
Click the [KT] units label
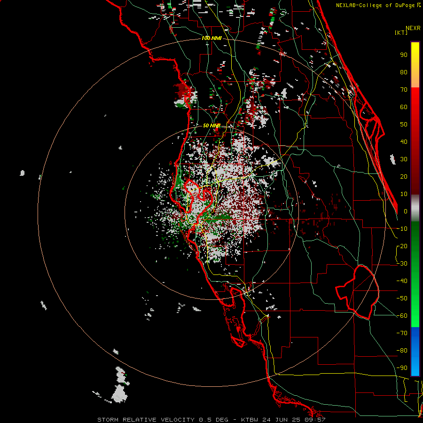401,32
